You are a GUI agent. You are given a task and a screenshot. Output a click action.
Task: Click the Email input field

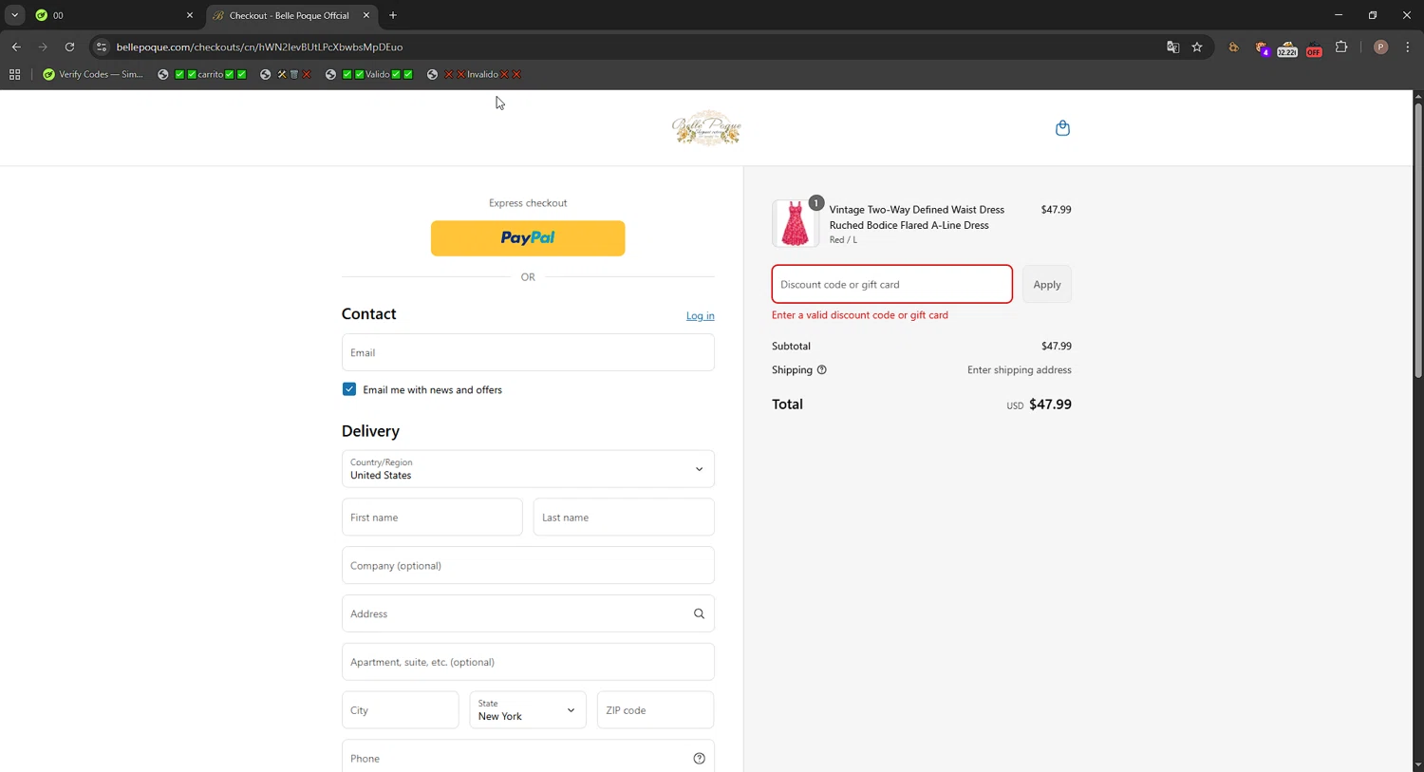pyautogui.click(x=528, y=352)
